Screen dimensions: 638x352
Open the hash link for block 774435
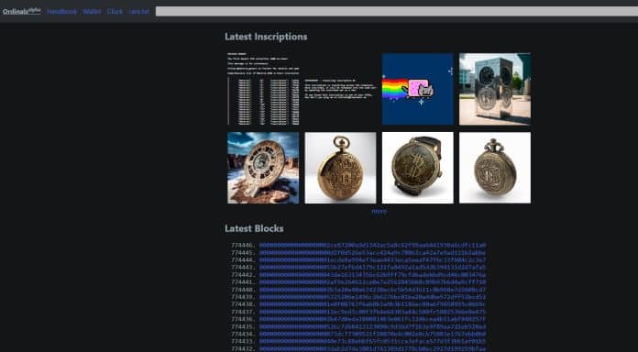373,326
